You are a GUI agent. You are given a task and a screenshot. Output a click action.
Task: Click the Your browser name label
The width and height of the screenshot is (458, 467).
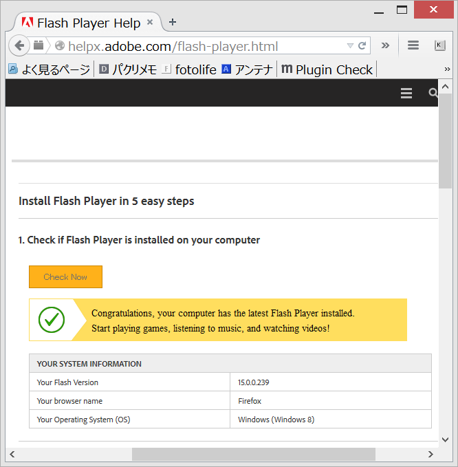(69, 401)
